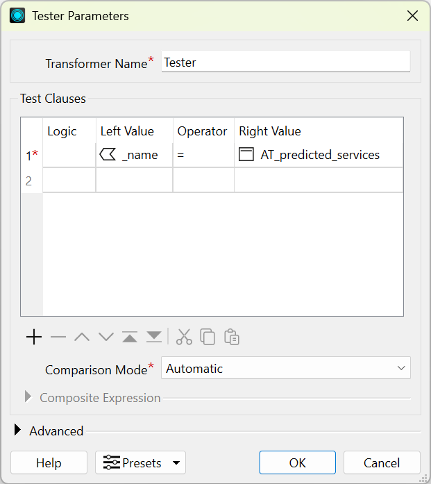Viewport: 431px width, 484px height.
Task: Click the add clause plus icon
Action: [34, 337]
